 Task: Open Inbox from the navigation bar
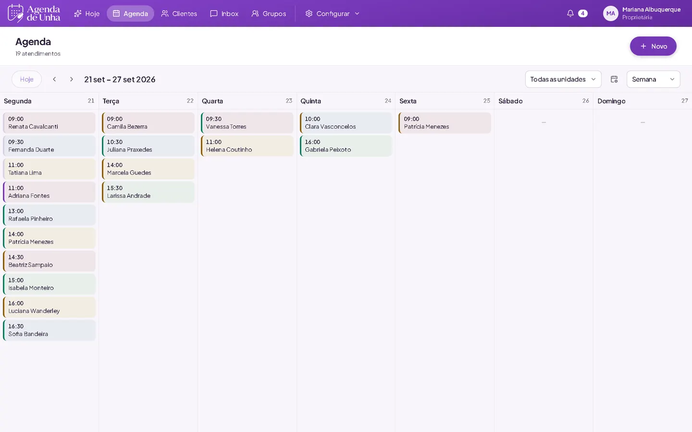coord(224,13)
